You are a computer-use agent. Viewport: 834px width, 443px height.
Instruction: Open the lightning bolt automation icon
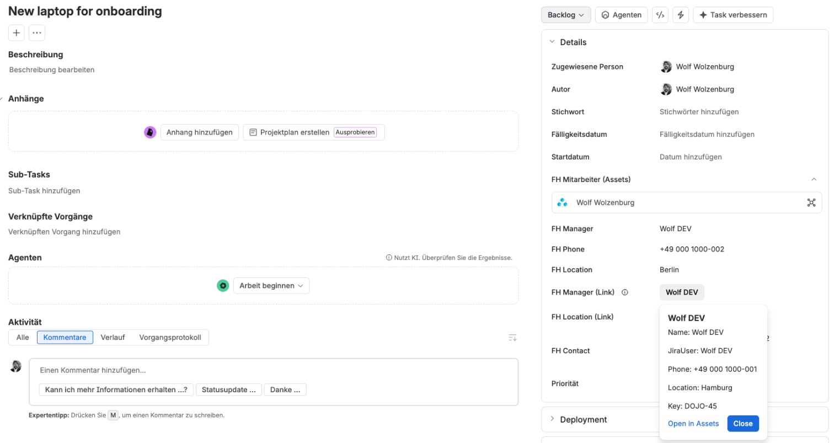point(681,15)
